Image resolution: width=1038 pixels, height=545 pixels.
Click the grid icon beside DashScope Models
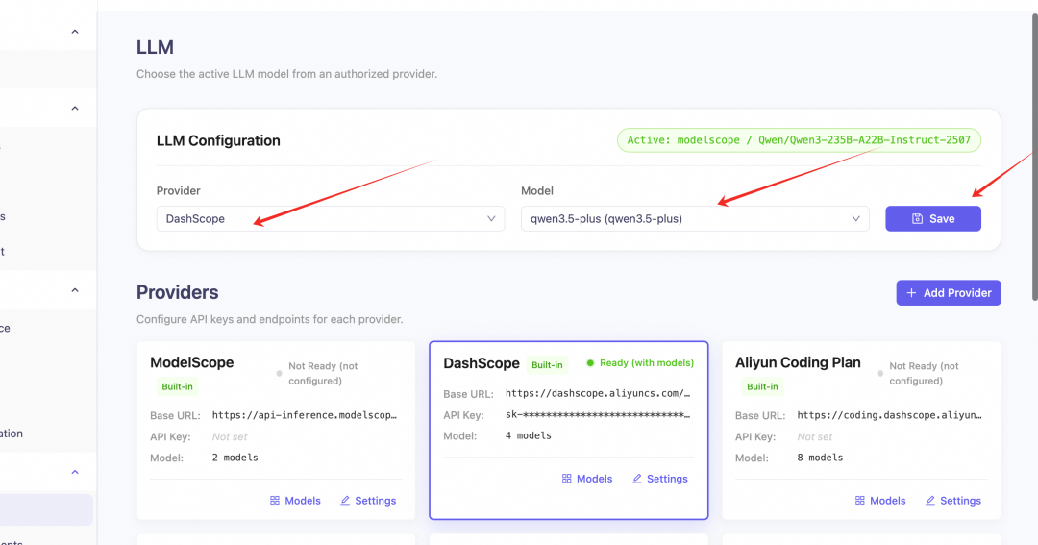567,479
